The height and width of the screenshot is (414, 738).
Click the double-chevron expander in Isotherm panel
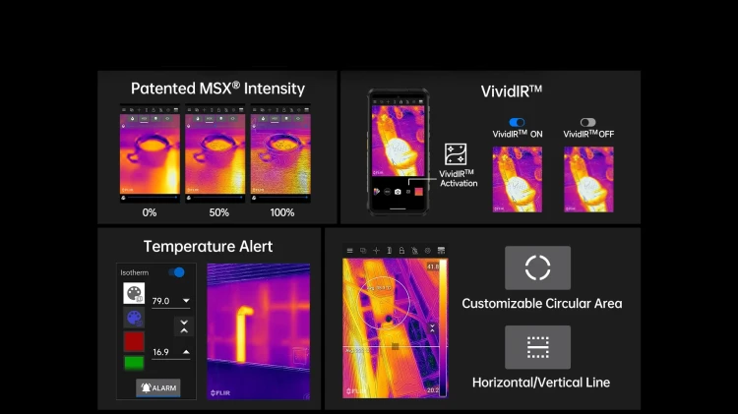[184, 326]
